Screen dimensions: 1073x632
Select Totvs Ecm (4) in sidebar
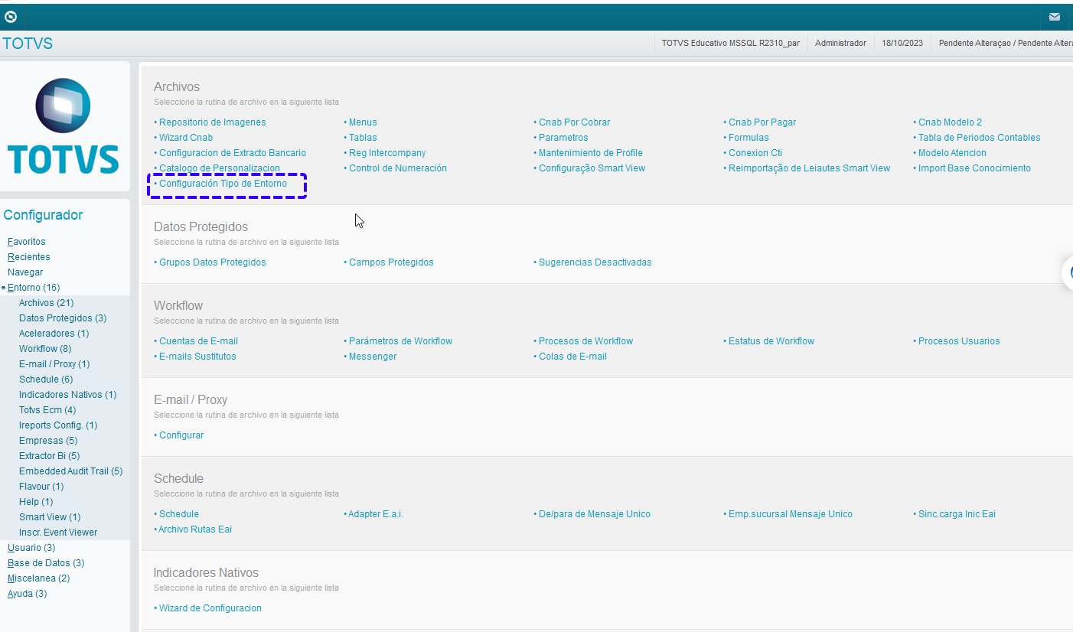pos(47,410)
